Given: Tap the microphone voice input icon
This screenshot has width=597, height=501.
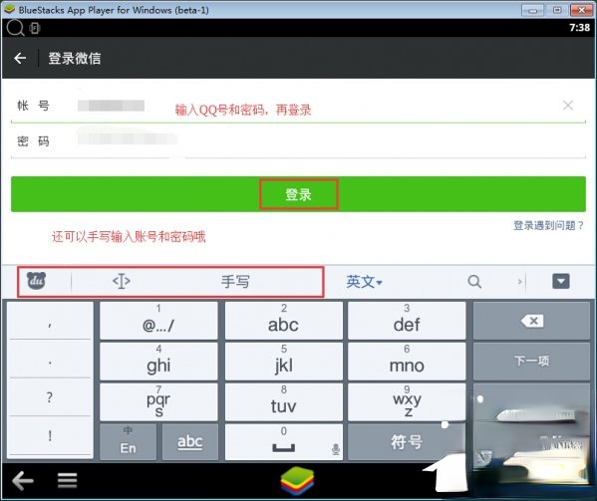Looking at the screenshot, I should [336, 449].
